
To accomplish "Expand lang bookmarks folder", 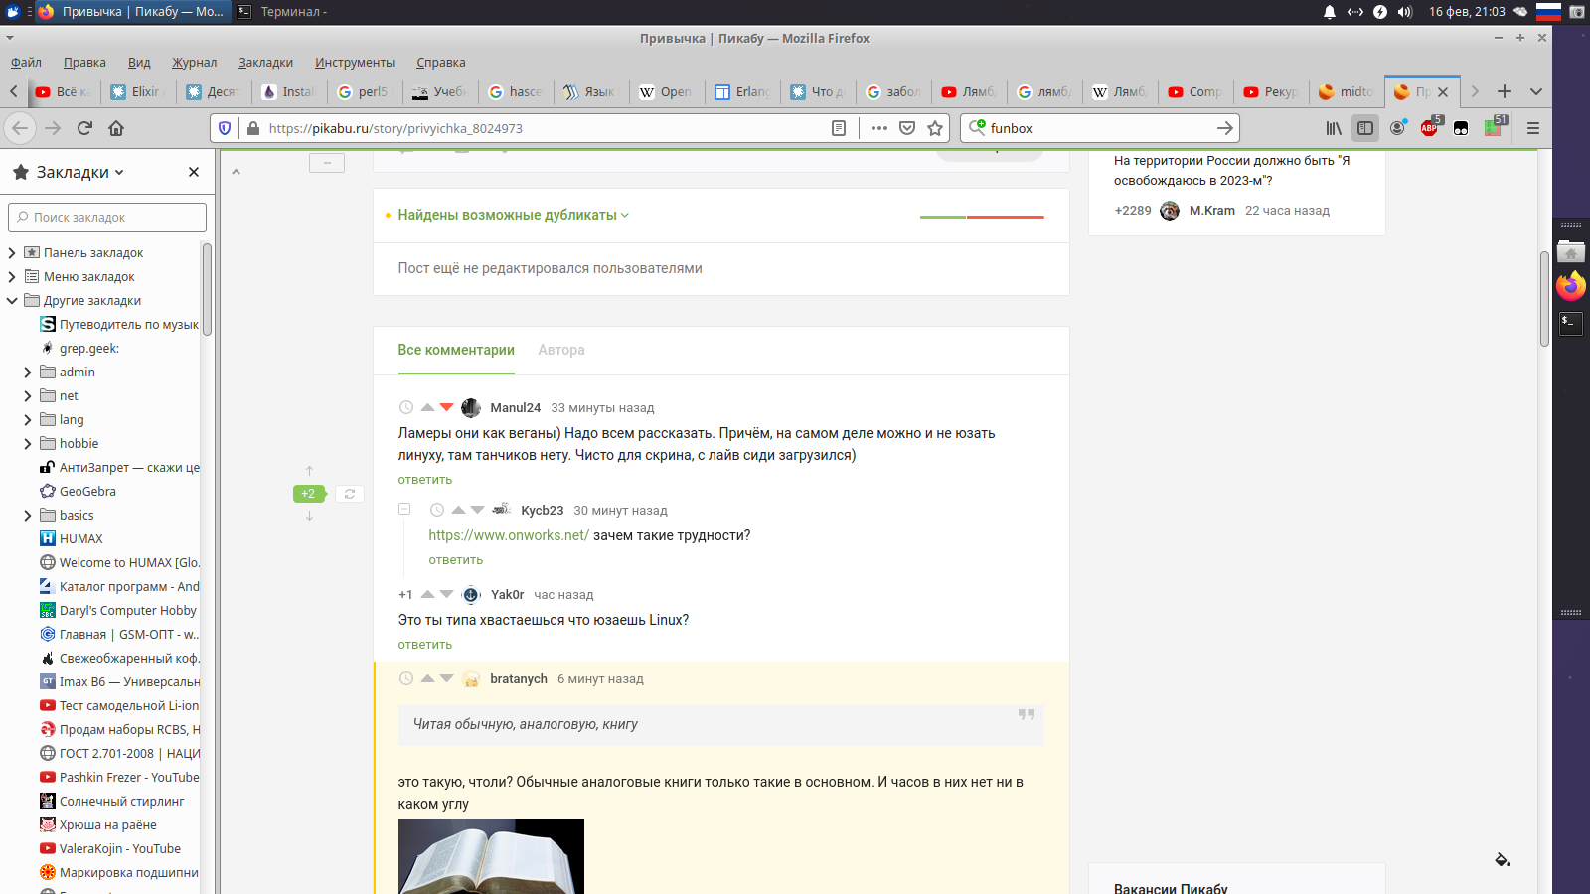I will point(28,420).
